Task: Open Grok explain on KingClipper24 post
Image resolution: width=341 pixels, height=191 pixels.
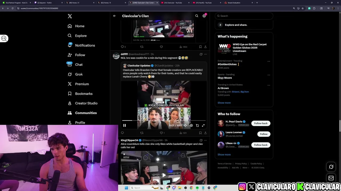Action: (x=201, y=140)
